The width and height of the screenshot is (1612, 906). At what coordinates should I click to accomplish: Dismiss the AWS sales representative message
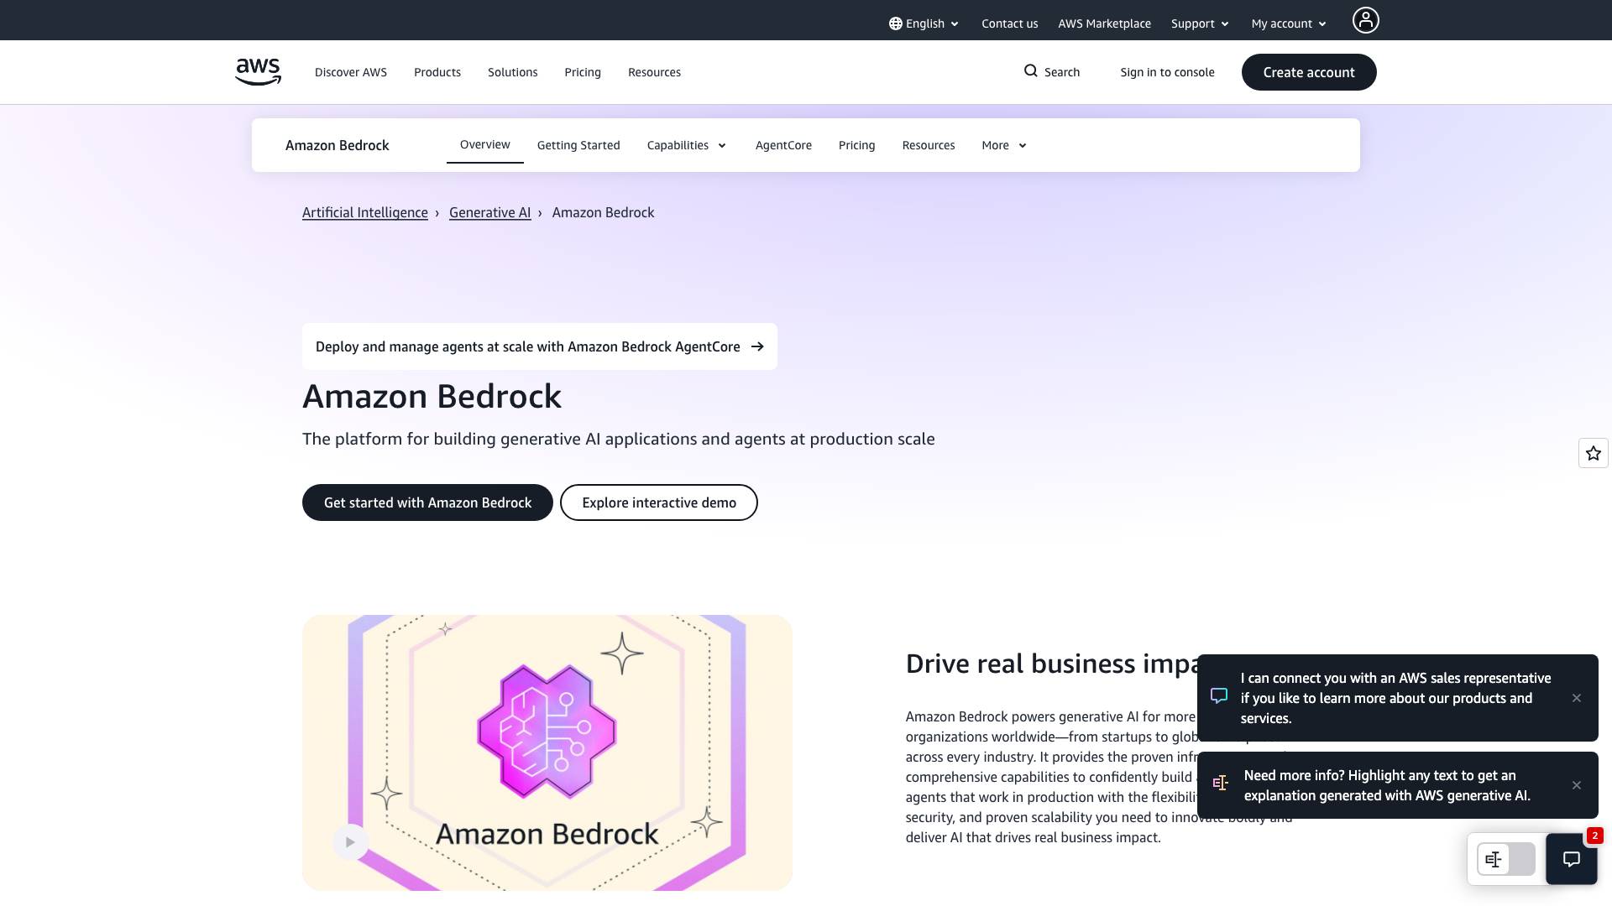pos(1576,698)
